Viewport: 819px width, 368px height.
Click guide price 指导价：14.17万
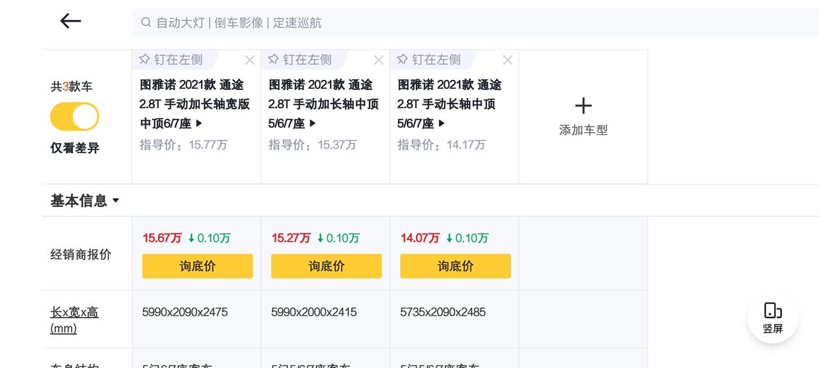(x=441, y=144)
